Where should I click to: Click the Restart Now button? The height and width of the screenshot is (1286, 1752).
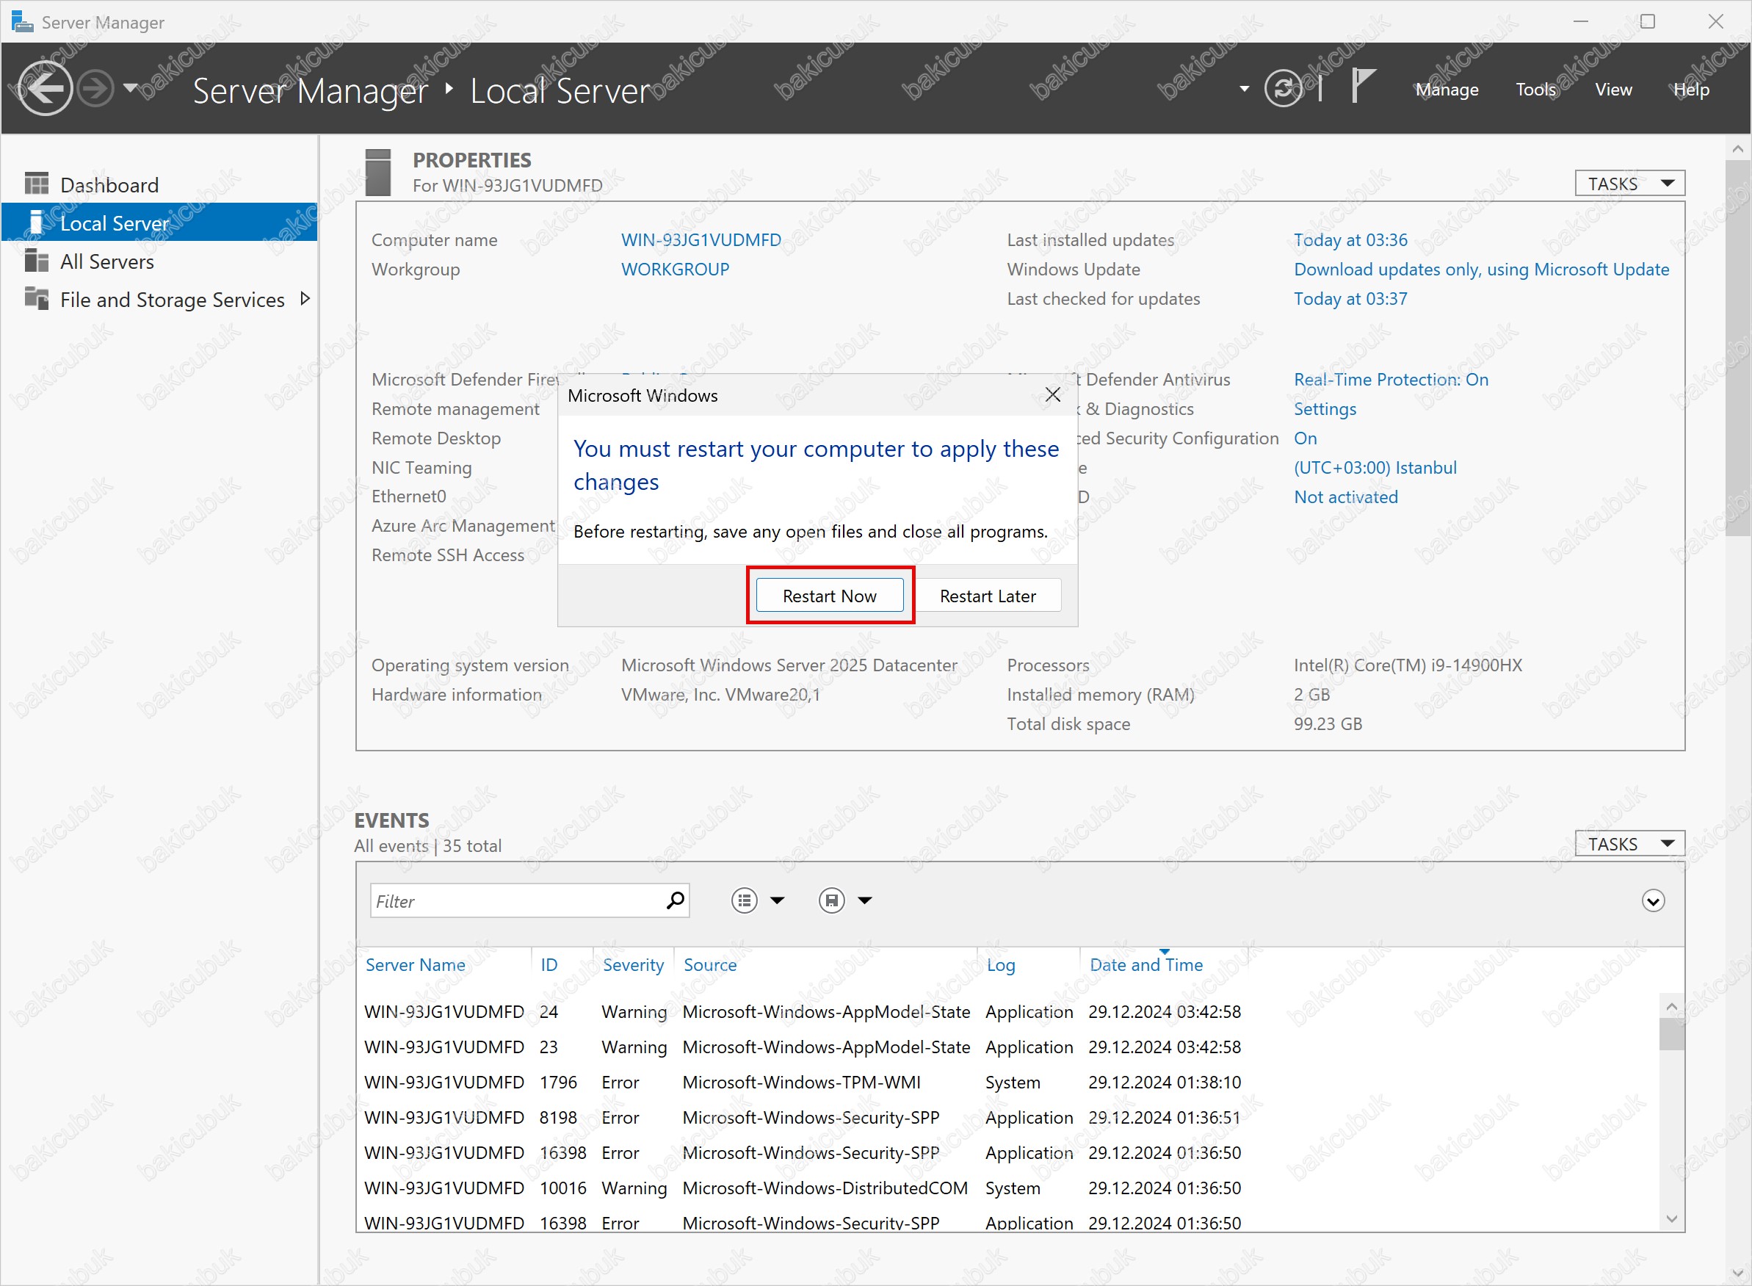(x=830, y=596)
